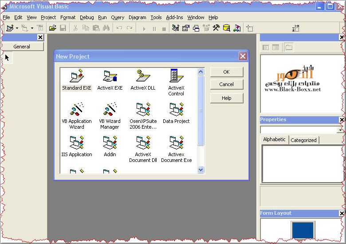Open Visual Component Manager toolbar icon
Screen dimensions: 346x244
point(237,28)
